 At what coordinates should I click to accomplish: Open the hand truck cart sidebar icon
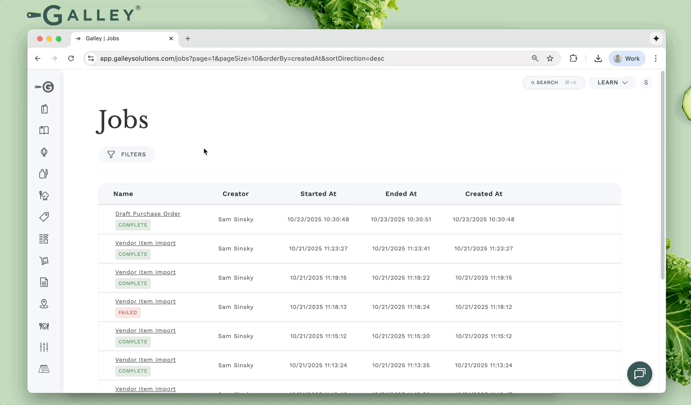(44, 260)
